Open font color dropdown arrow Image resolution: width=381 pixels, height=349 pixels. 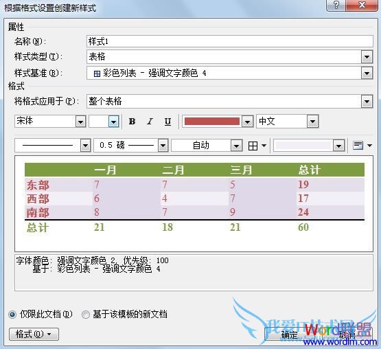[247, 122]
